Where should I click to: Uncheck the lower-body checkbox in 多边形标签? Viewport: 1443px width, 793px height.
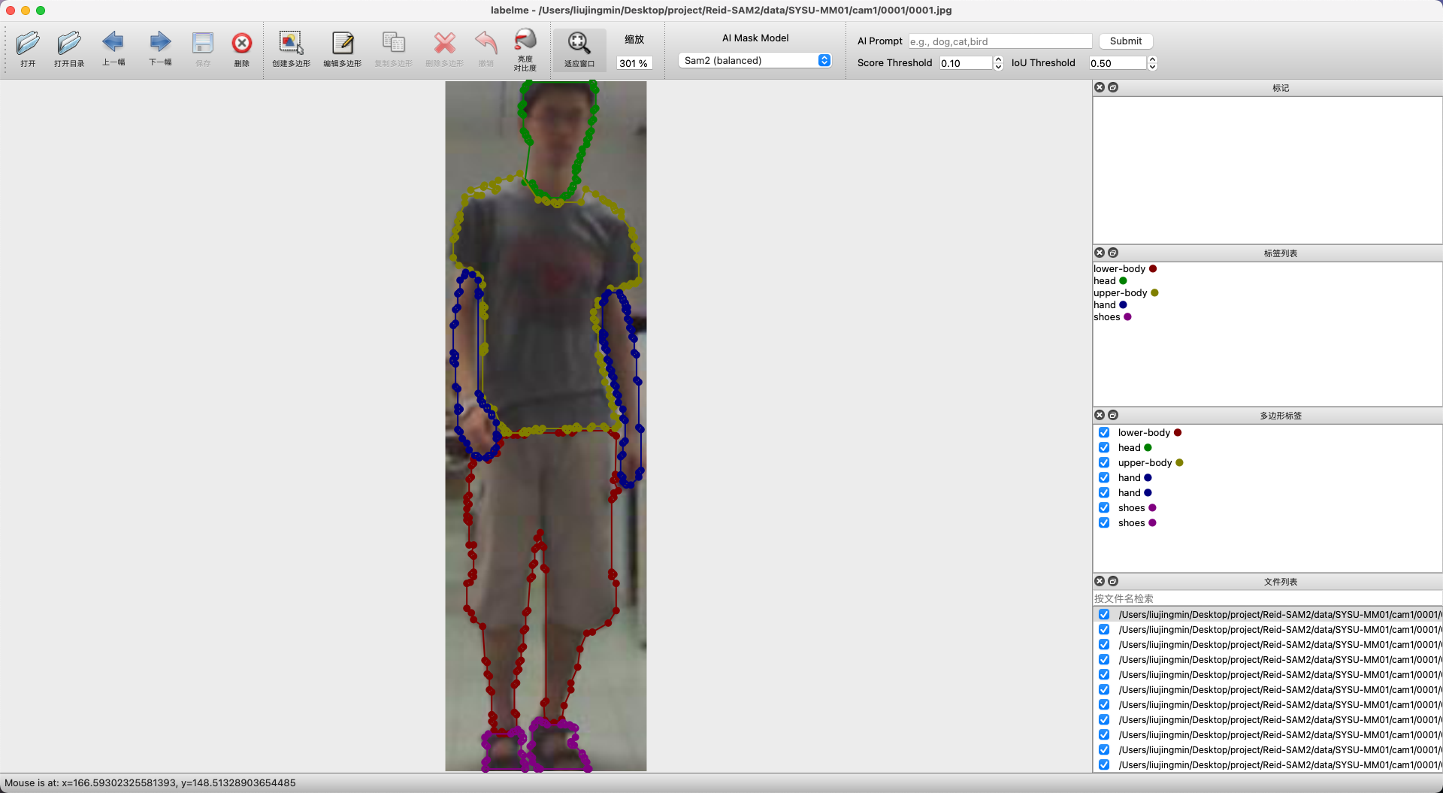coord(1104,432)
